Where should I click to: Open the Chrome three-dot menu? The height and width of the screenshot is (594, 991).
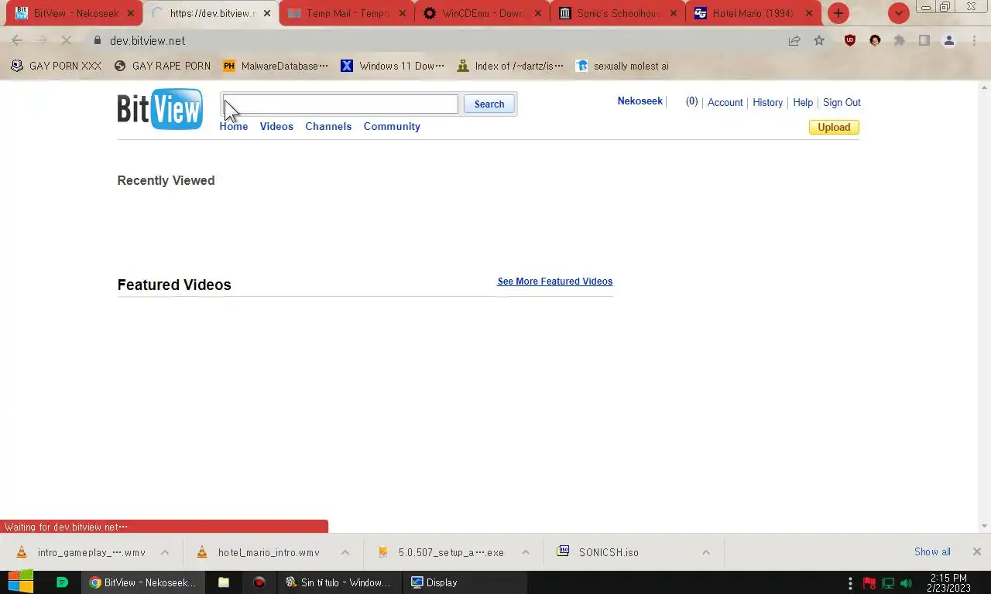click(974, 40)
